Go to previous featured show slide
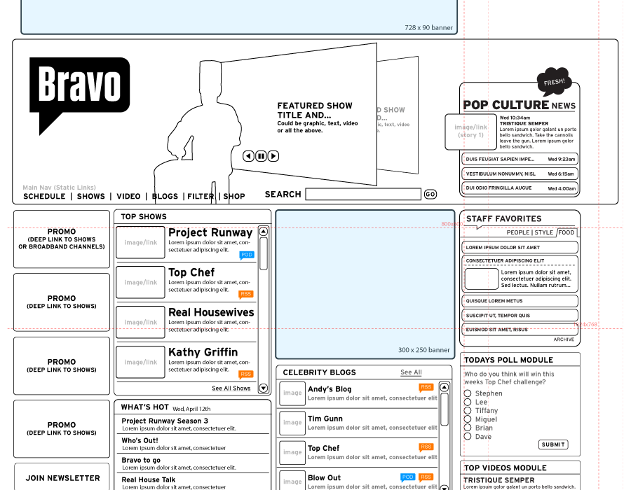Image resolution: width=631 pixels, height=490 pixels. pos(248,156)
